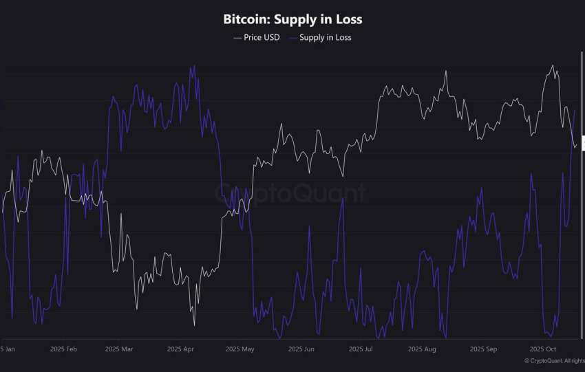Click the 'Bitcoin: Supply in Loss' chart title
Viewport: 585px width, 372px height.
tap(292, 19)
